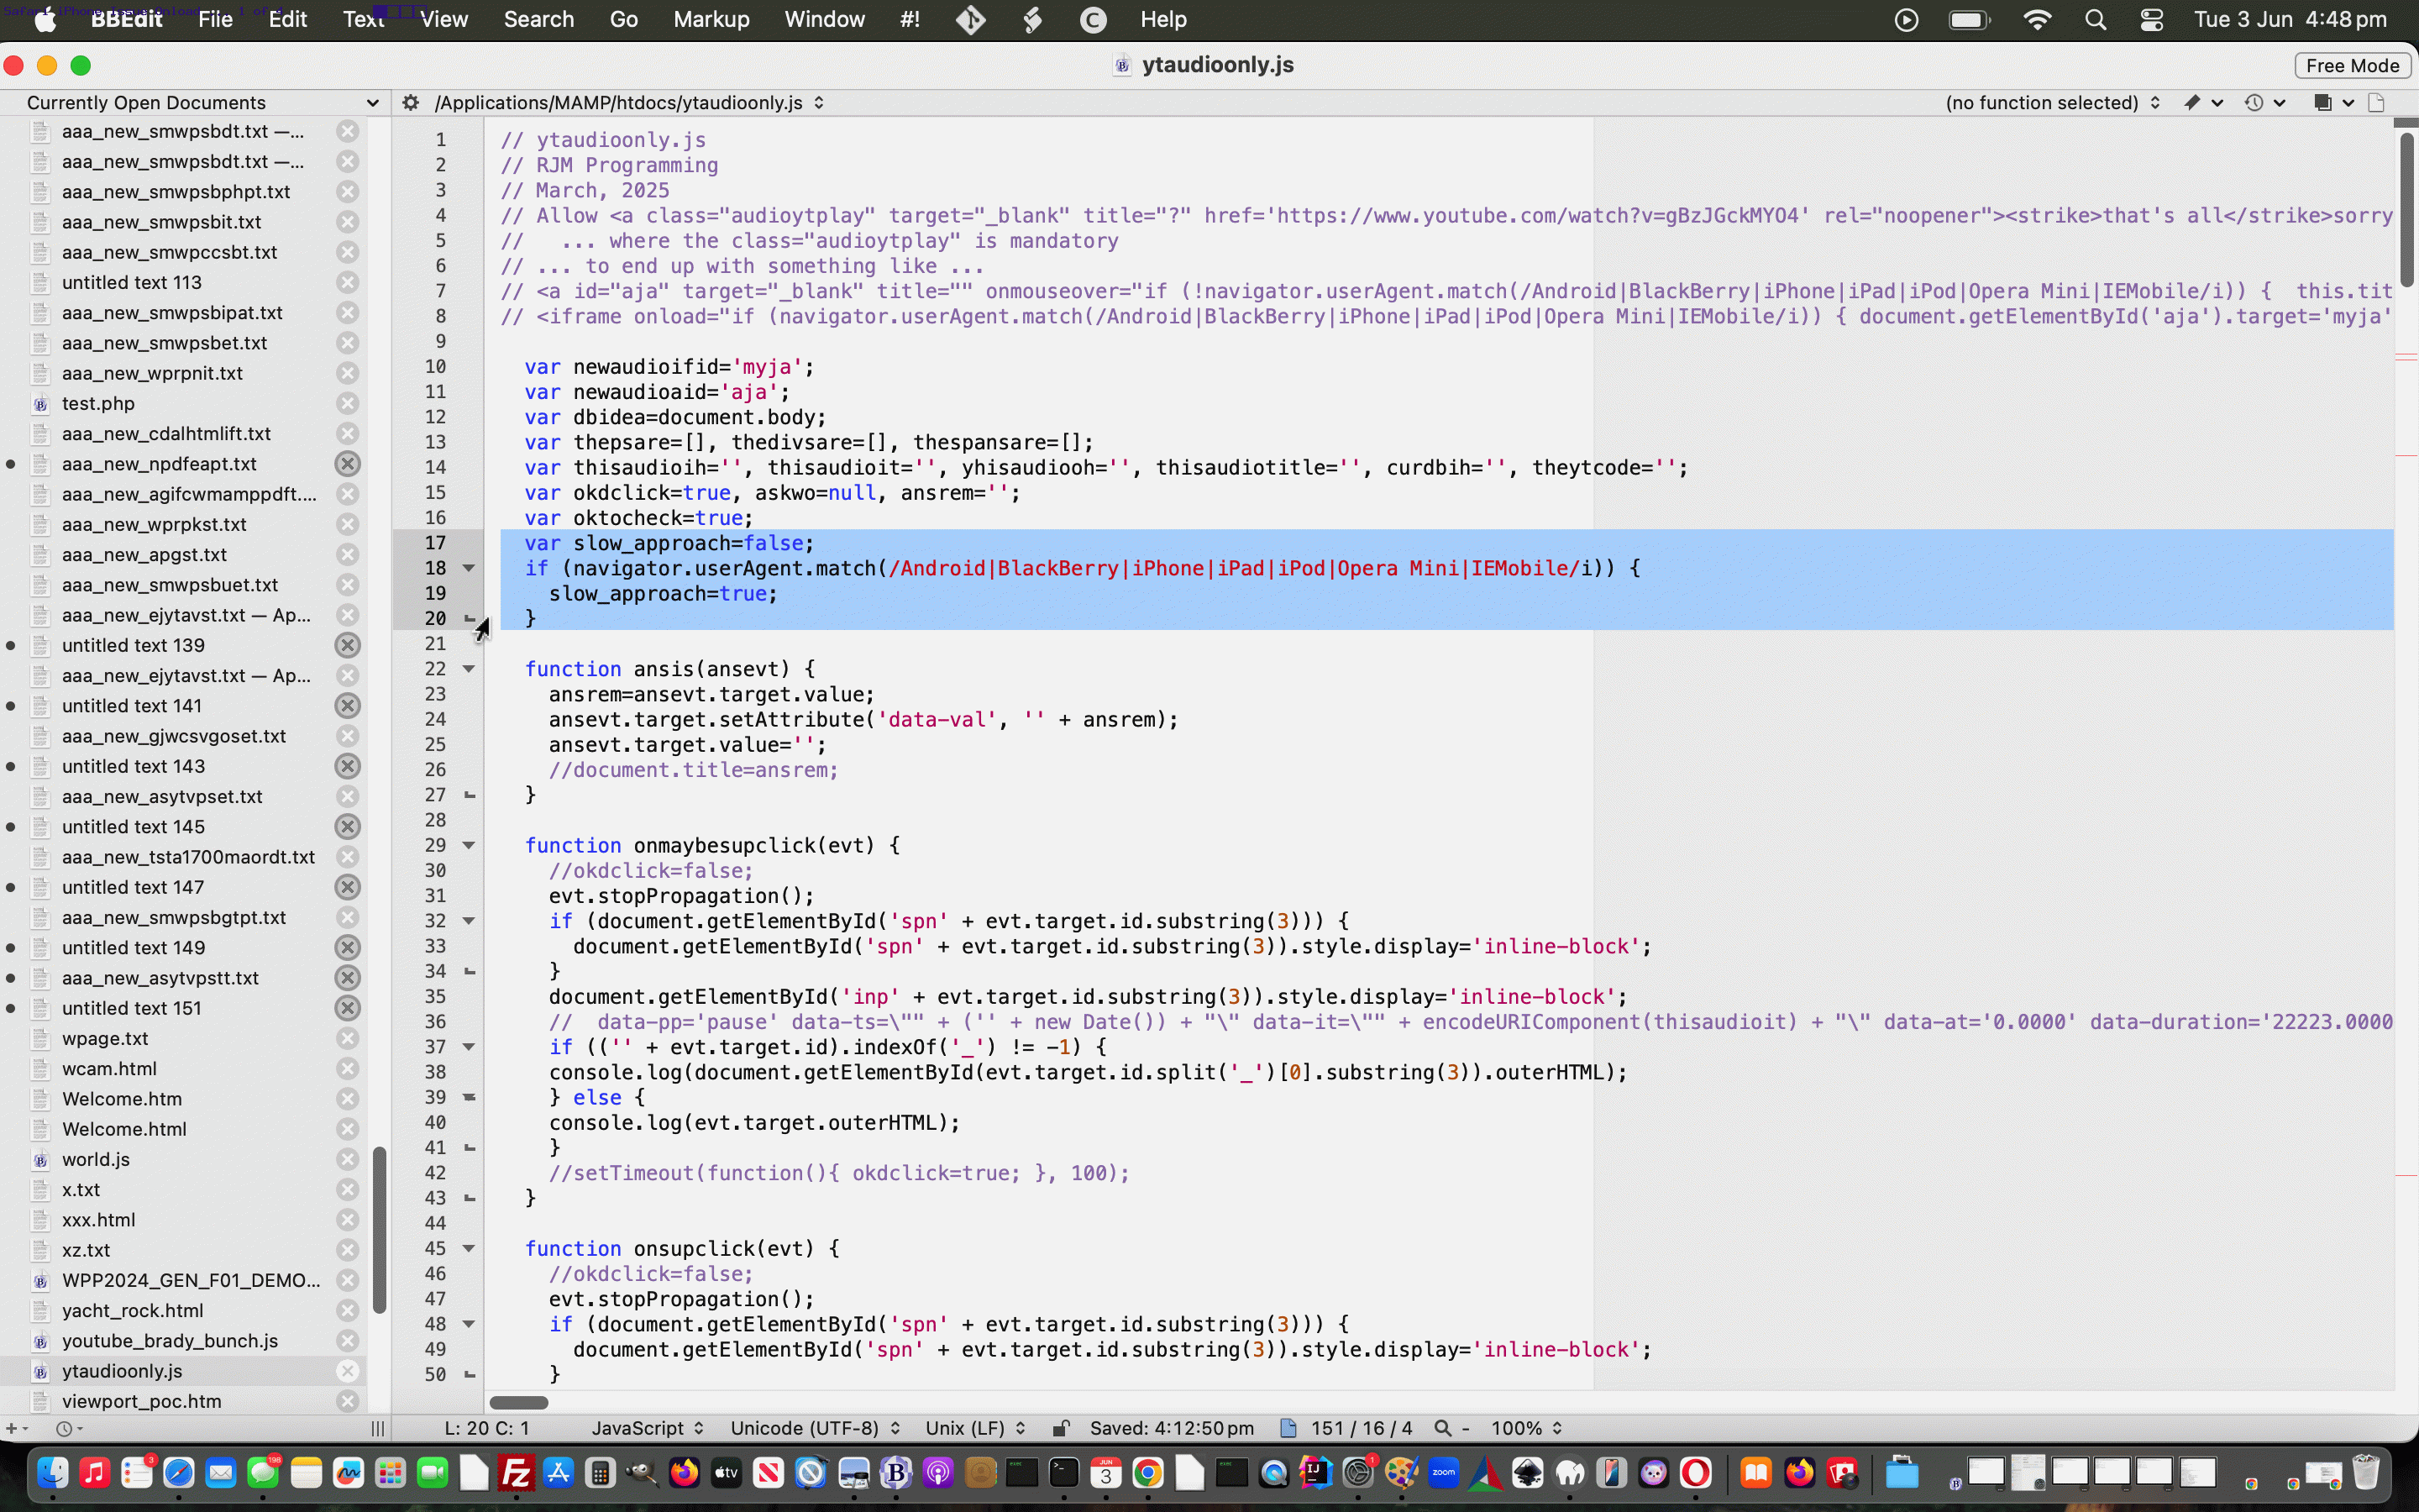Viewport: 2419px width, 1512px height.
Task: Close untitled text 139 in sidebar
Action: click(347, 645)
